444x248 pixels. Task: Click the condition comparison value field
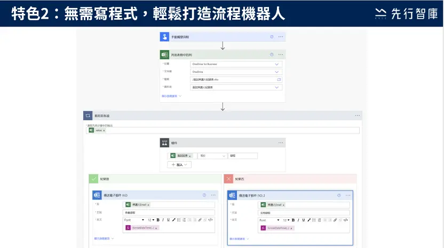243,155
